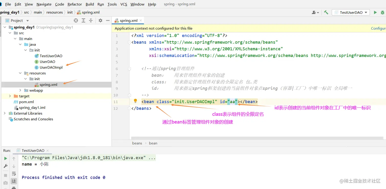Image resolution: width=386 pixels, height=189 pixels.
Task: Click the java.exe command line in console
Action: tap(89, 158)
